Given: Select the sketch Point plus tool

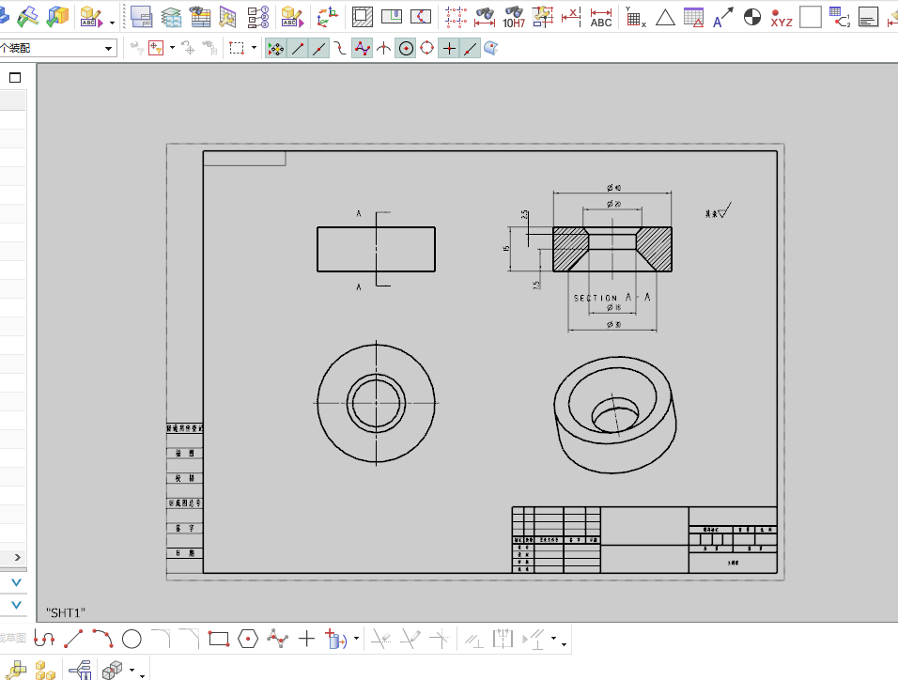Looking at the screenshot, I should coord(306,639).
